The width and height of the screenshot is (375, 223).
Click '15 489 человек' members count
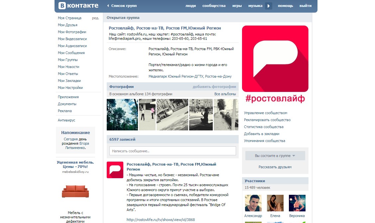pyautogui.click(x=257, y=188)
